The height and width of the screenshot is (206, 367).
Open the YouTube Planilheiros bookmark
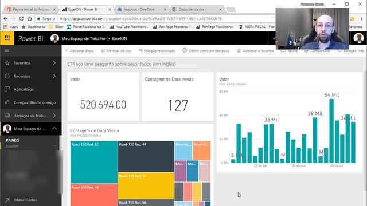tap(128, 27)
